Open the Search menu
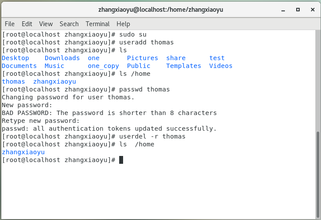321x220 pixels. point(69,24)
